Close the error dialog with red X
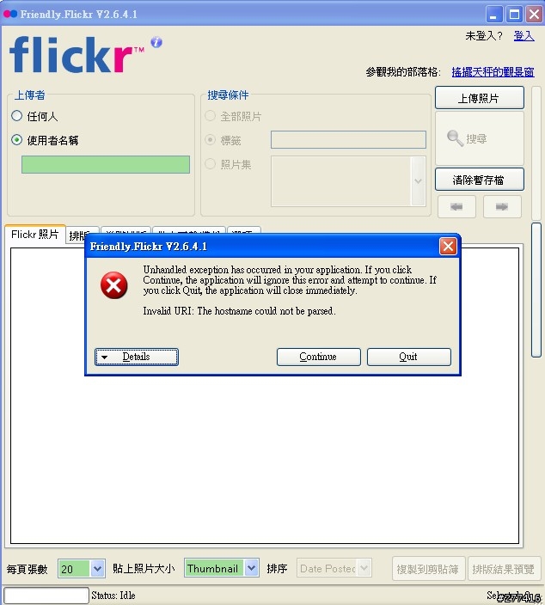Screen dimensions: 545x605 [448, 246]
